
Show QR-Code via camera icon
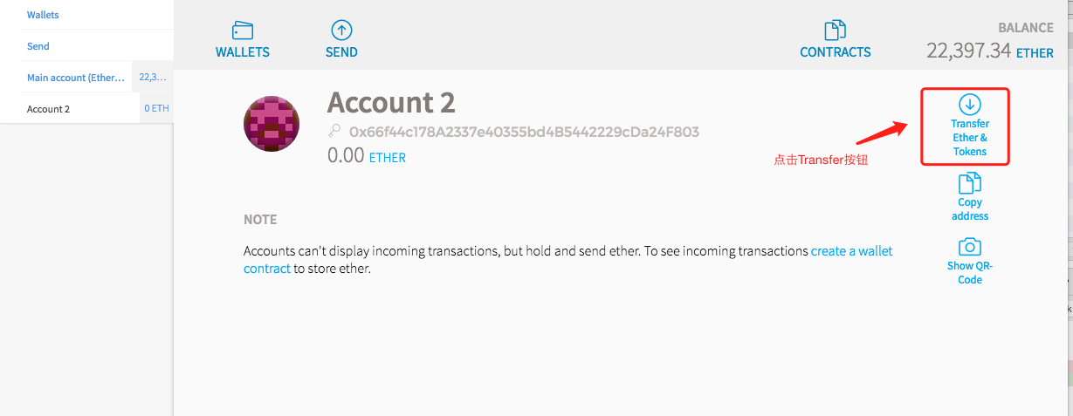click(x=969, y=247)
